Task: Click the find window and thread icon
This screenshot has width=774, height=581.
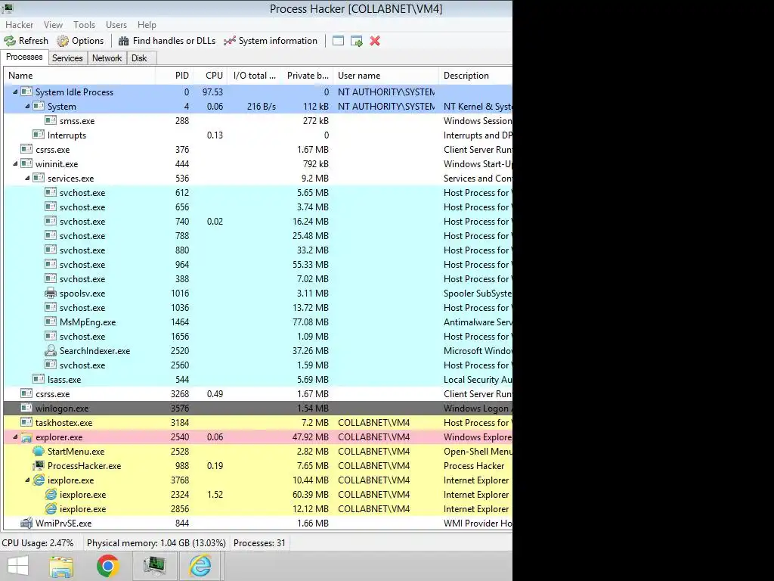Action: (x=357, y=41)
